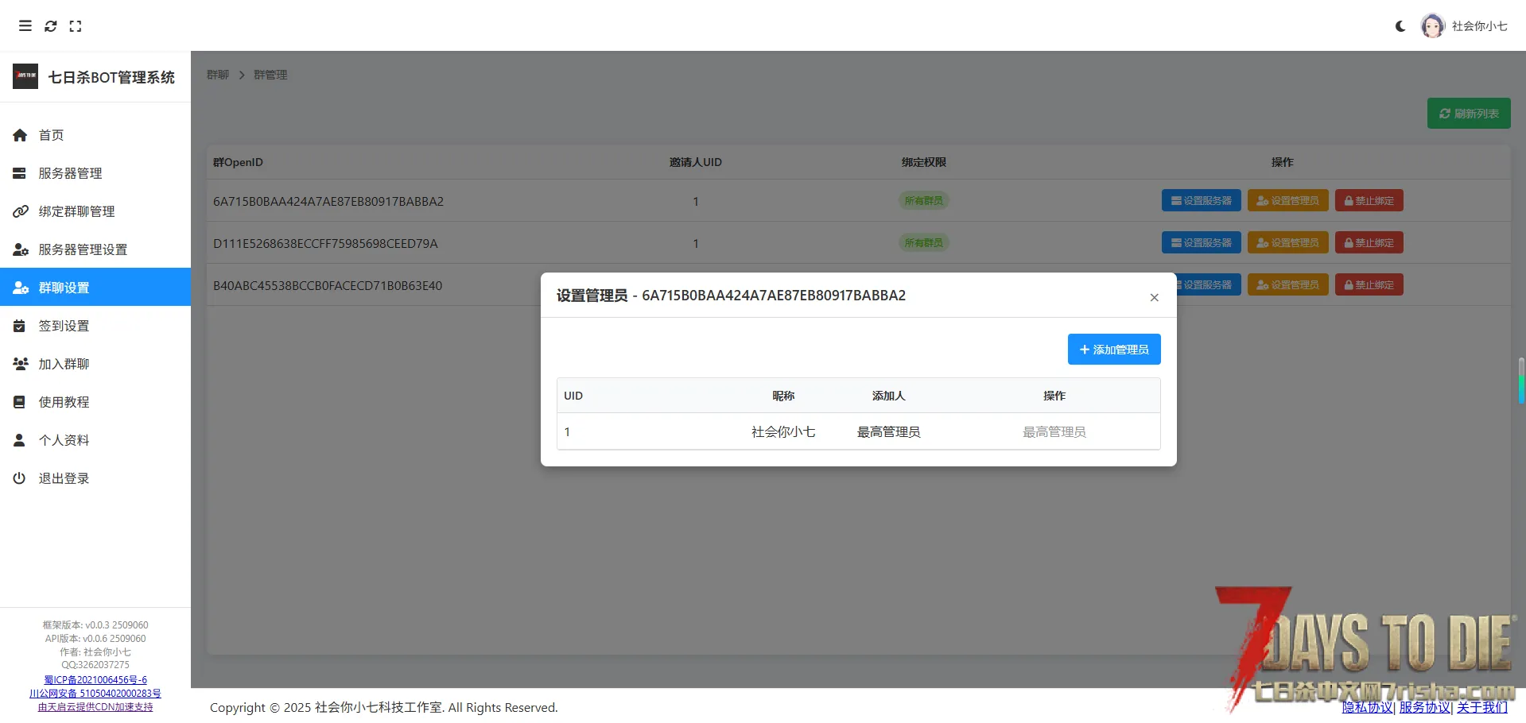Close the 设置管理员 dialog
This screenshot has height=723, width=1526.
click(1154, 297)
